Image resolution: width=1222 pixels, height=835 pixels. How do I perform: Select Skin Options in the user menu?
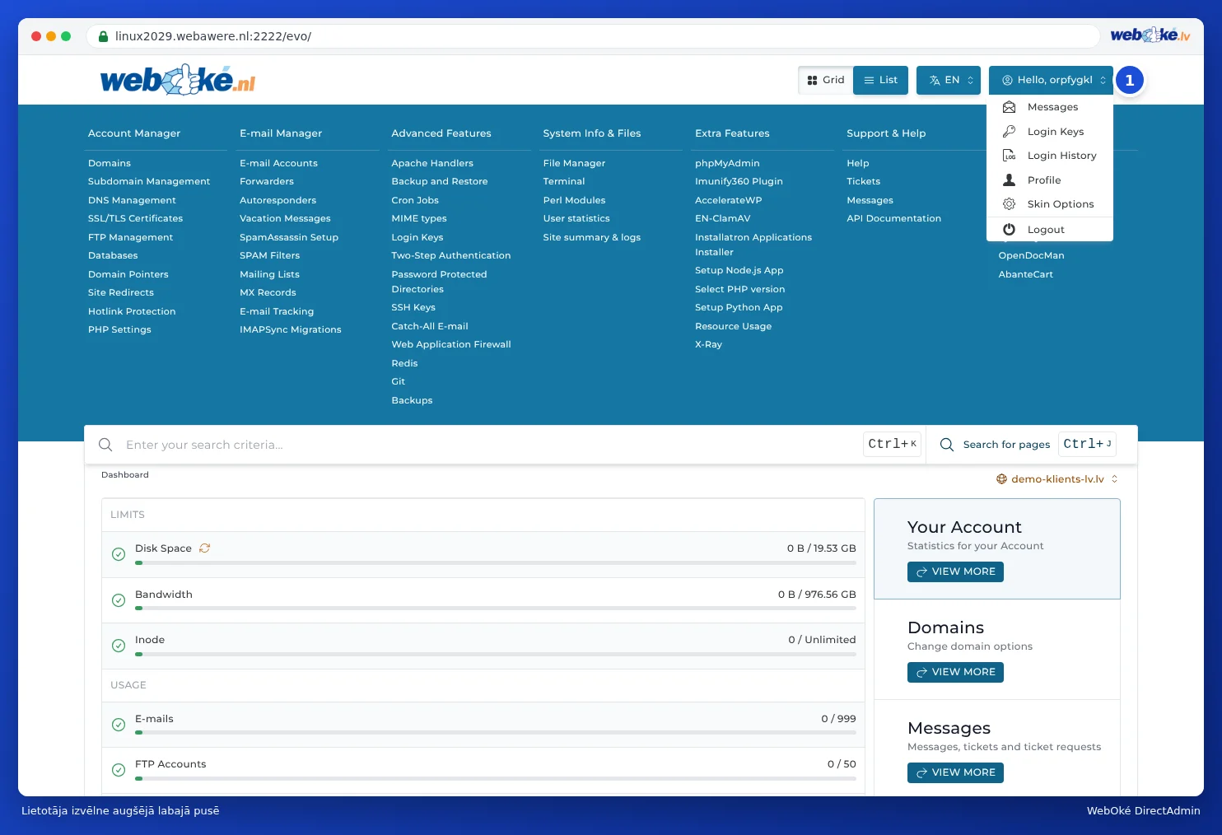[x=1050, y=204]
